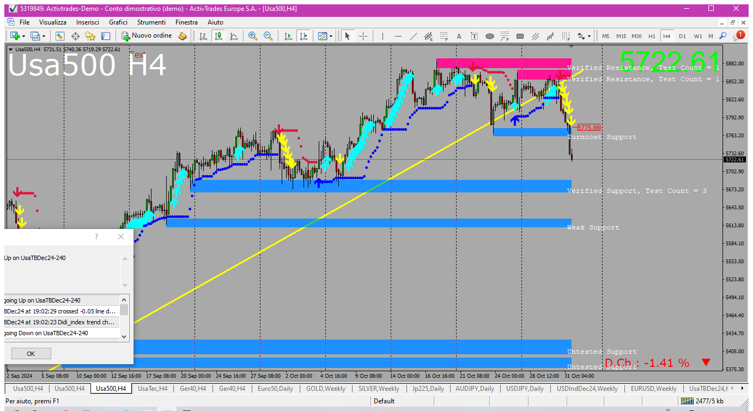Open the chart templates icon

[x=322, y=36]
